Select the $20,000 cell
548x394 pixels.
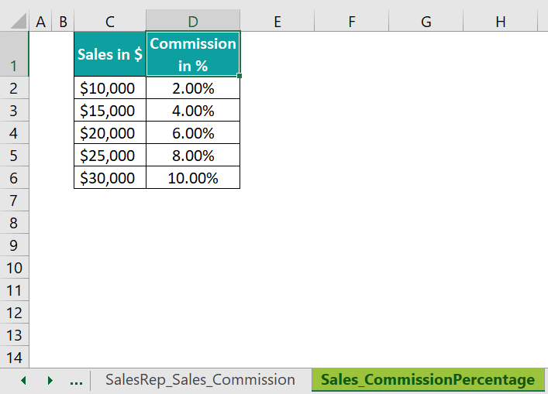pos(110,132)
